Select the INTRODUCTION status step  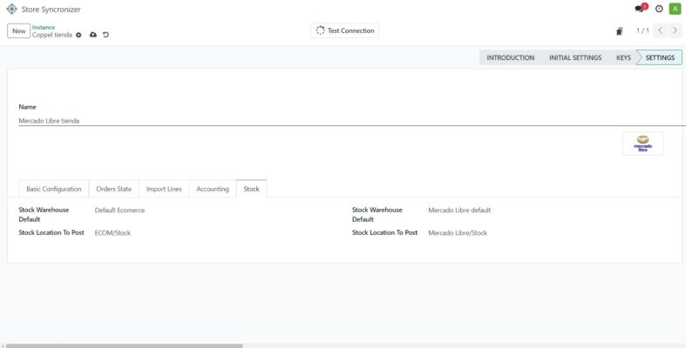point(511,57)
